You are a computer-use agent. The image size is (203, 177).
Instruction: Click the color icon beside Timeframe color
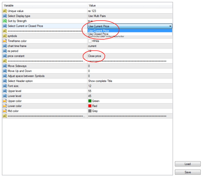coord(5,41)
